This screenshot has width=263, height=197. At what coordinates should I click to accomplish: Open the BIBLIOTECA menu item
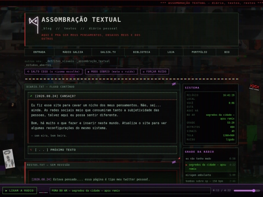point(142,52)
